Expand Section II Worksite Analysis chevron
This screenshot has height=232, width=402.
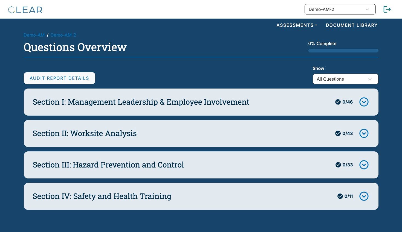[364, 133]
